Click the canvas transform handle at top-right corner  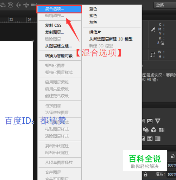pos(33,41)
